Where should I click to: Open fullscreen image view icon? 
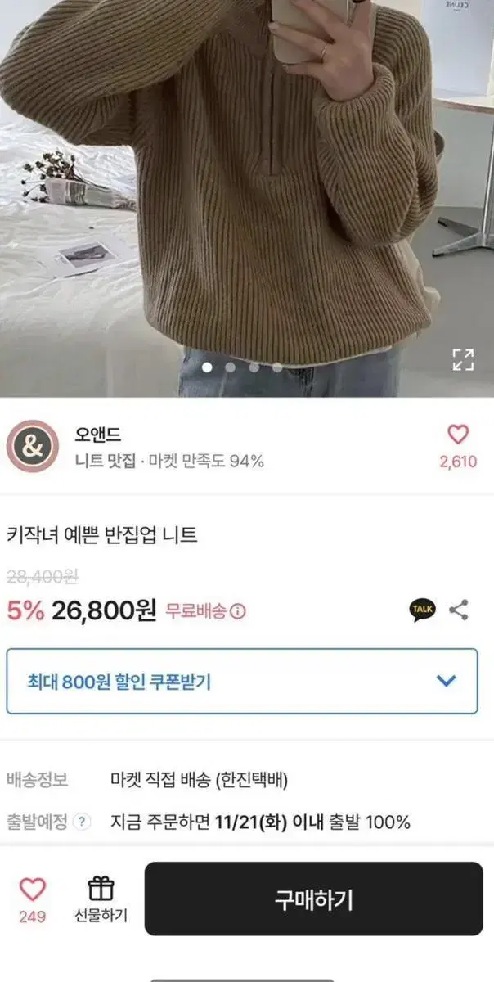point(464,359)
